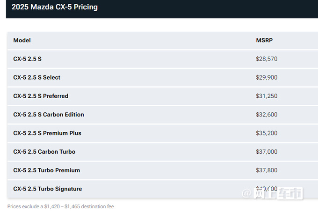Click the CX-5 2.5 S Preferred model name
318x211 pixels.
tap(41, 96)
